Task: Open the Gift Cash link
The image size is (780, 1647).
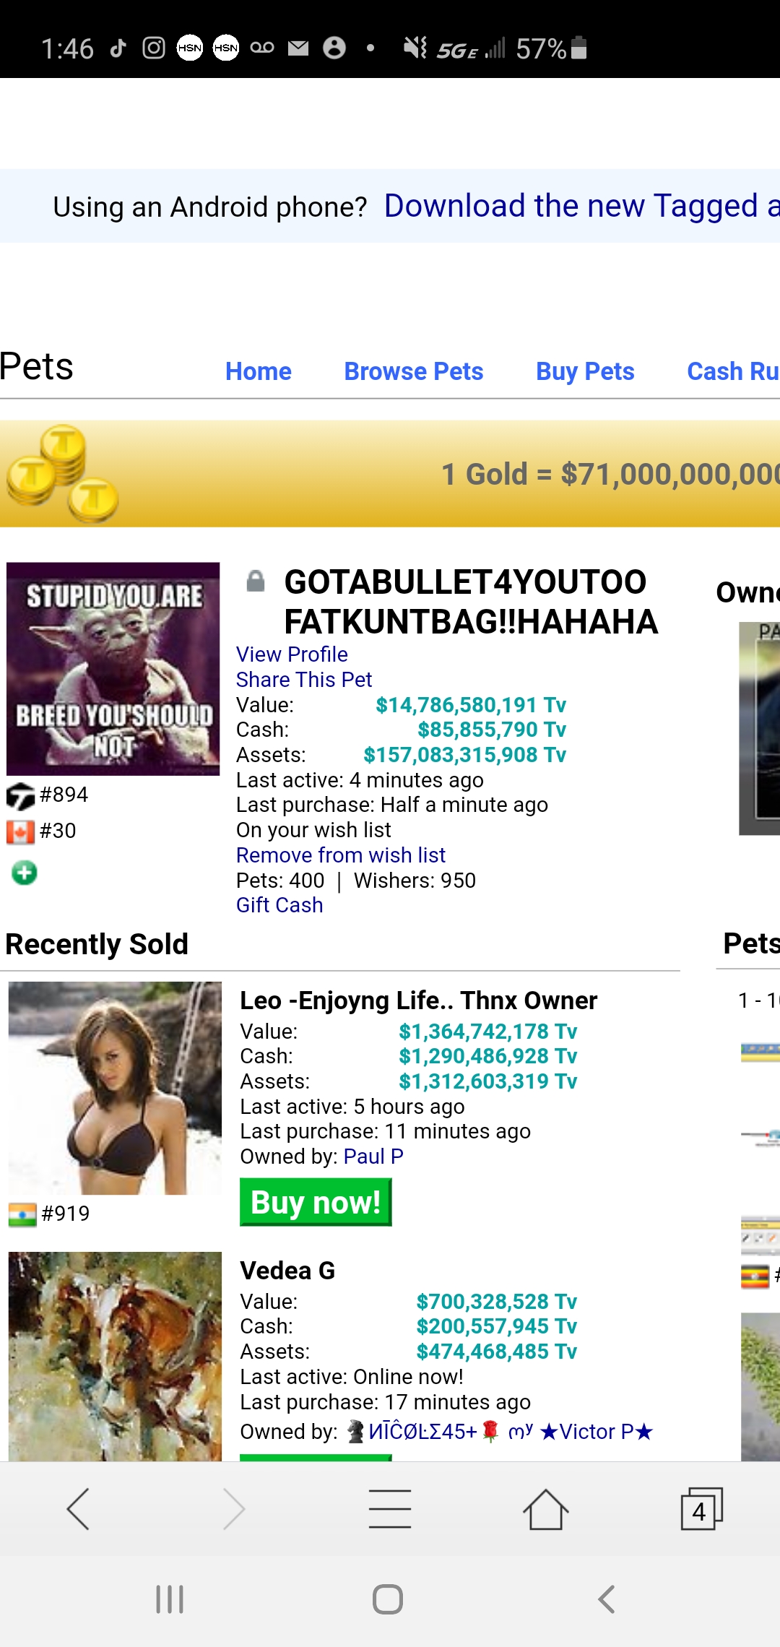Action: click(x=279, y=905)
